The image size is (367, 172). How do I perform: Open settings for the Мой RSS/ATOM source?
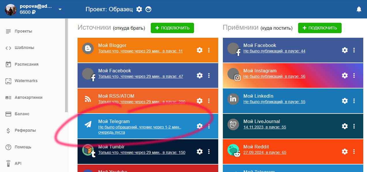click(200, 101)
